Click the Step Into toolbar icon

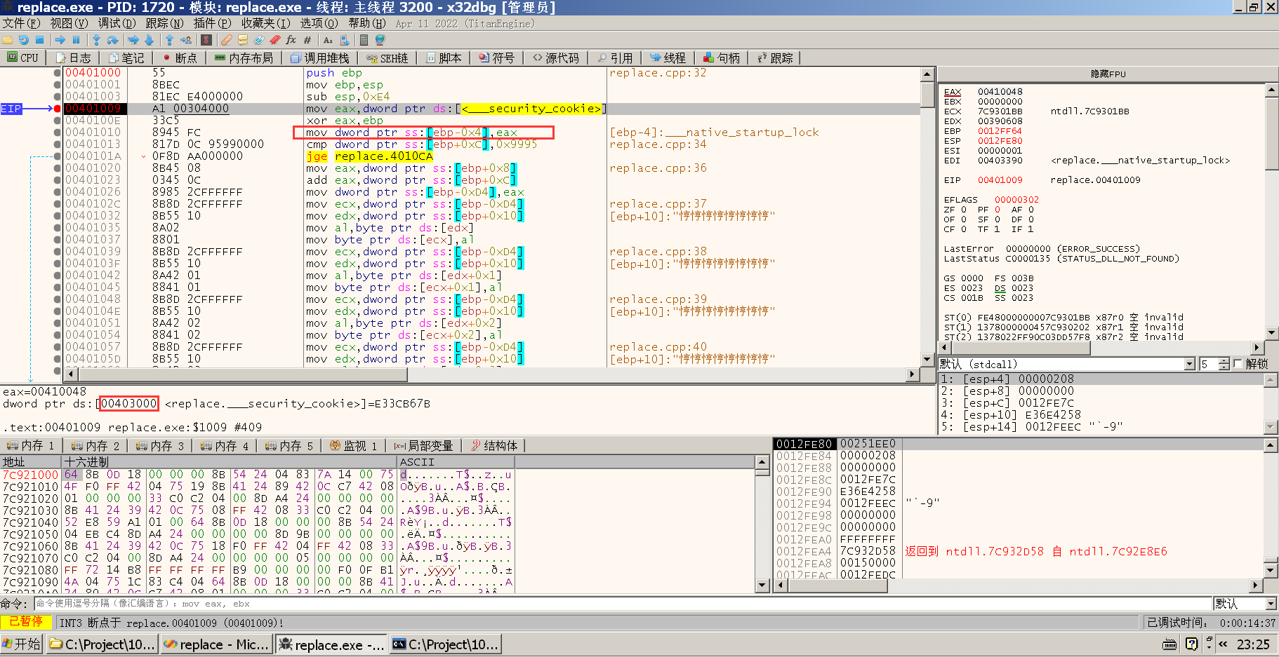(x=96, y=40)
